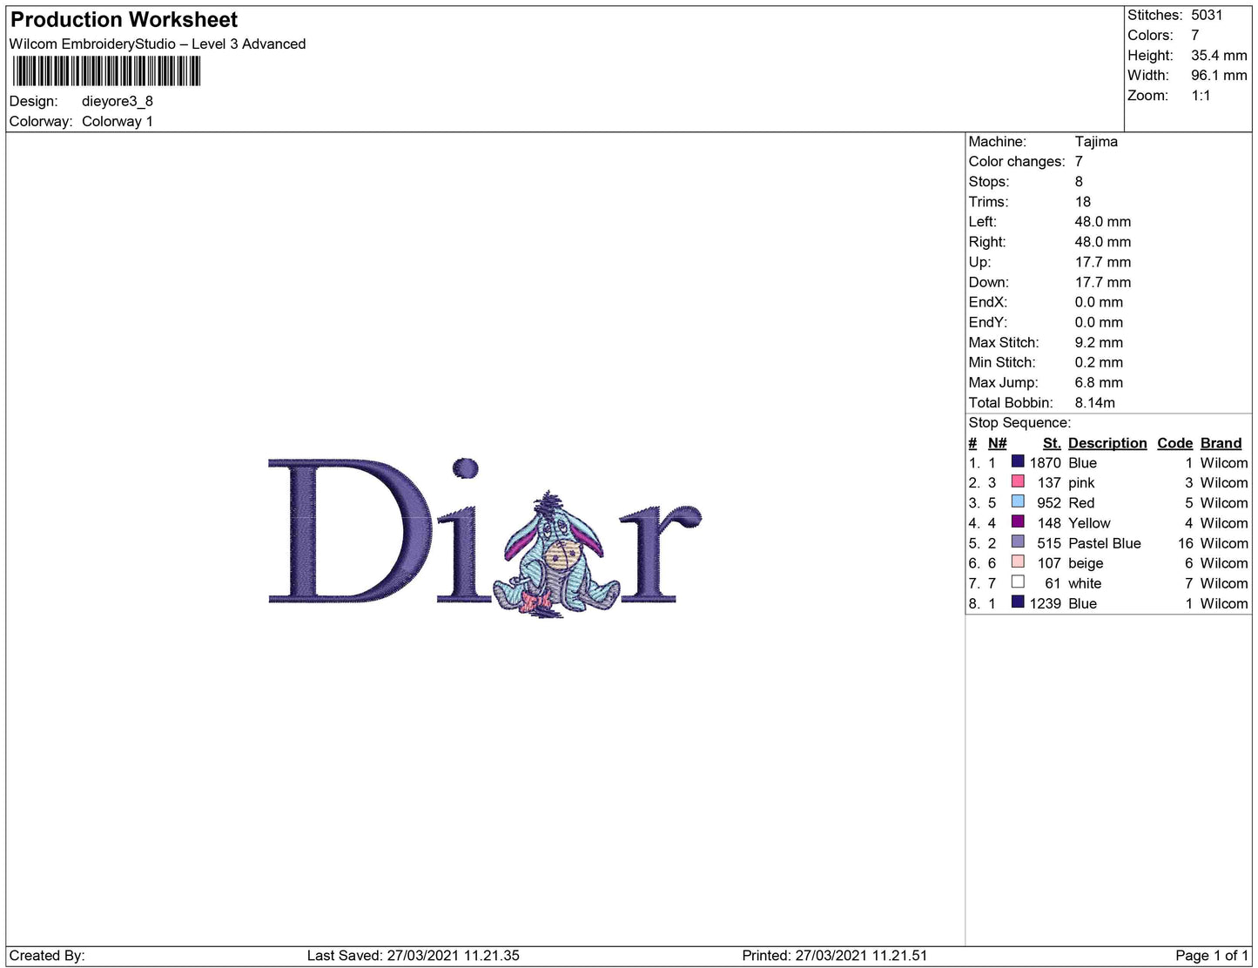The image size is (1258, 968).
Task: Select the "Left:" label
Action: coord(984,222)
